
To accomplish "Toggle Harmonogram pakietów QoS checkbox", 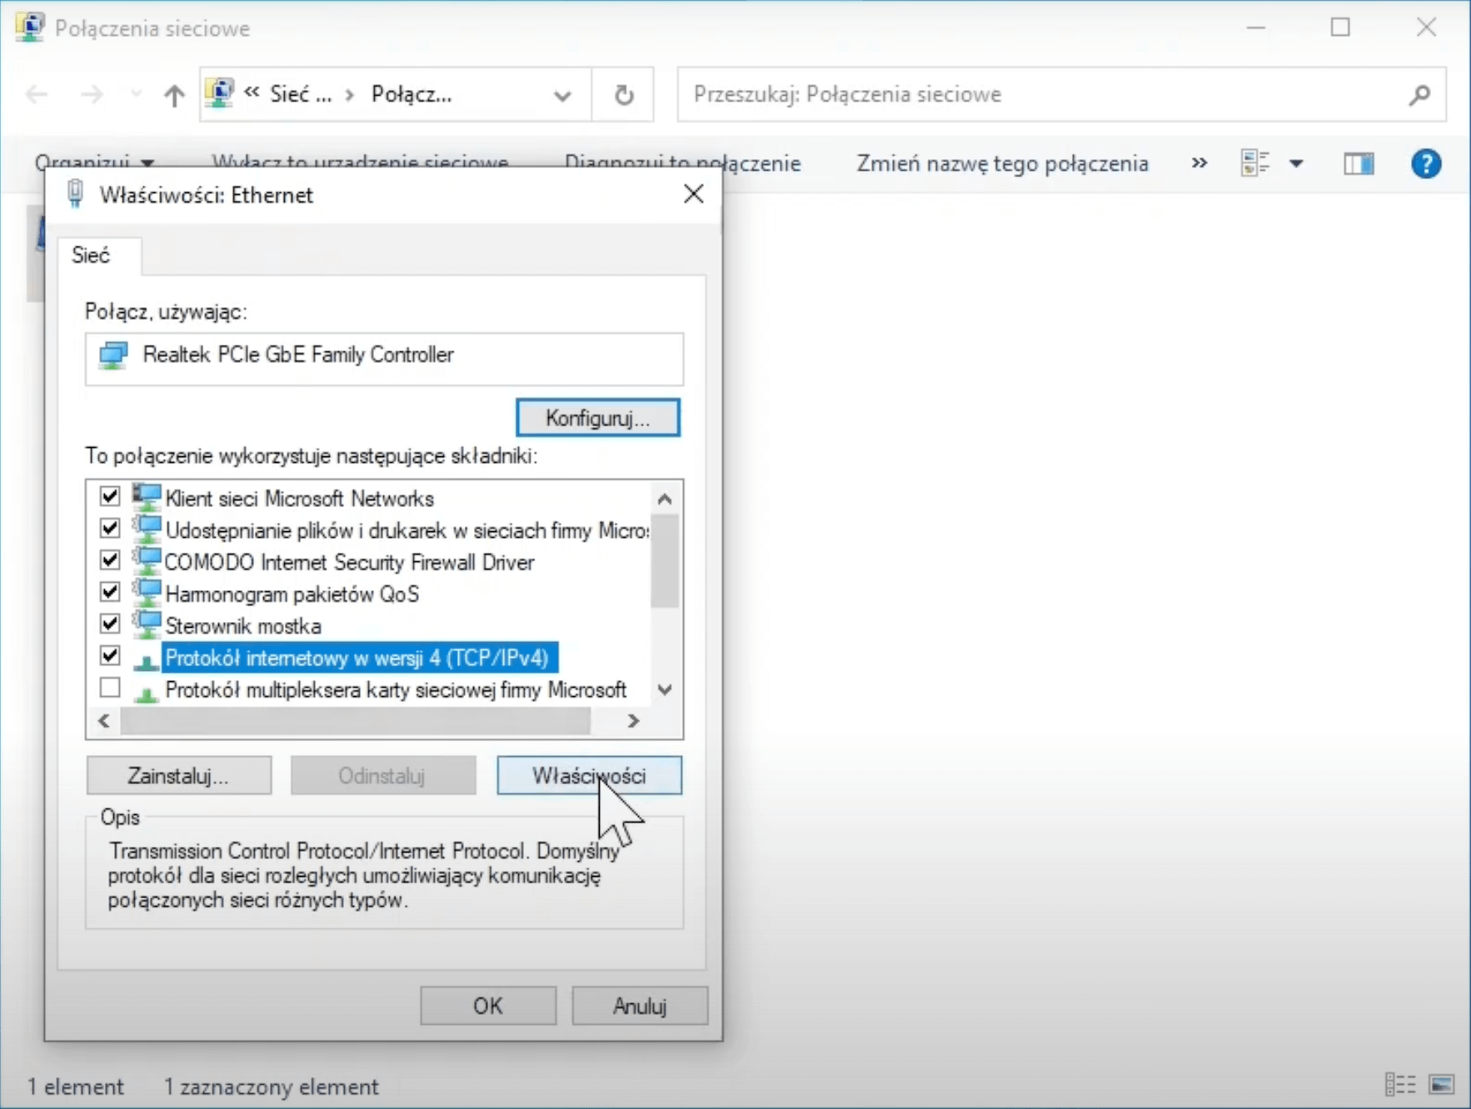I will [109, 592].
